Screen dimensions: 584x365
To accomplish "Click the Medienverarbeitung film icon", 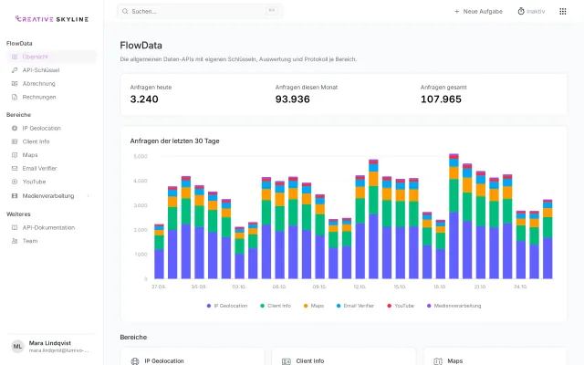I will (15, 196).
